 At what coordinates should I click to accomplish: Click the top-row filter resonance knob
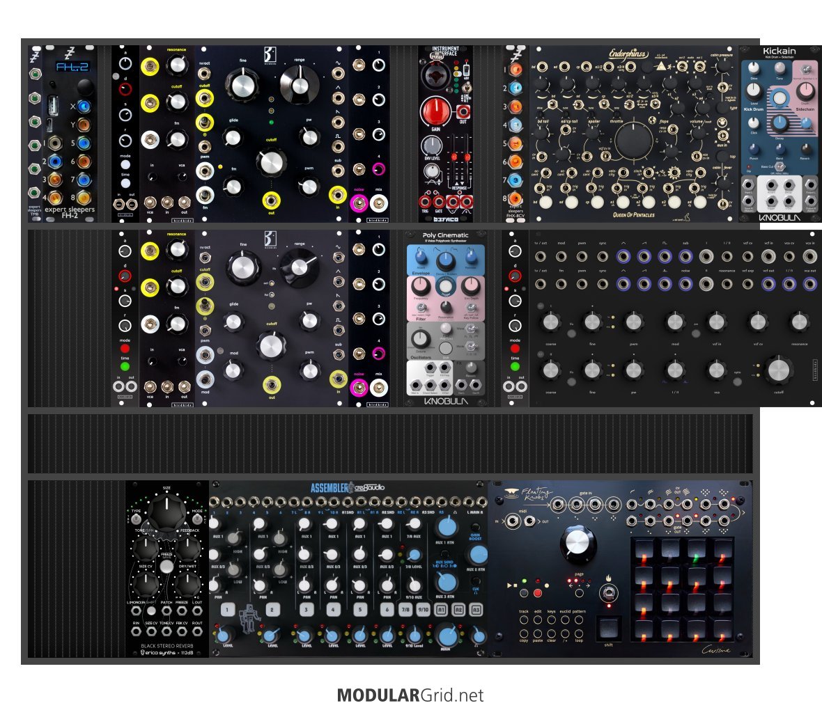(177, 65)
